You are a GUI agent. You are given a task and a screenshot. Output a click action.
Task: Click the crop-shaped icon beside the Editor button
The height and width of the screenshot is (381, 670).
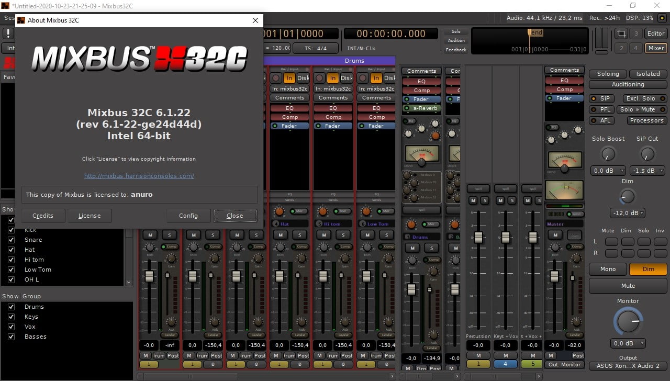pyautogui.click(x=621, y=33)
